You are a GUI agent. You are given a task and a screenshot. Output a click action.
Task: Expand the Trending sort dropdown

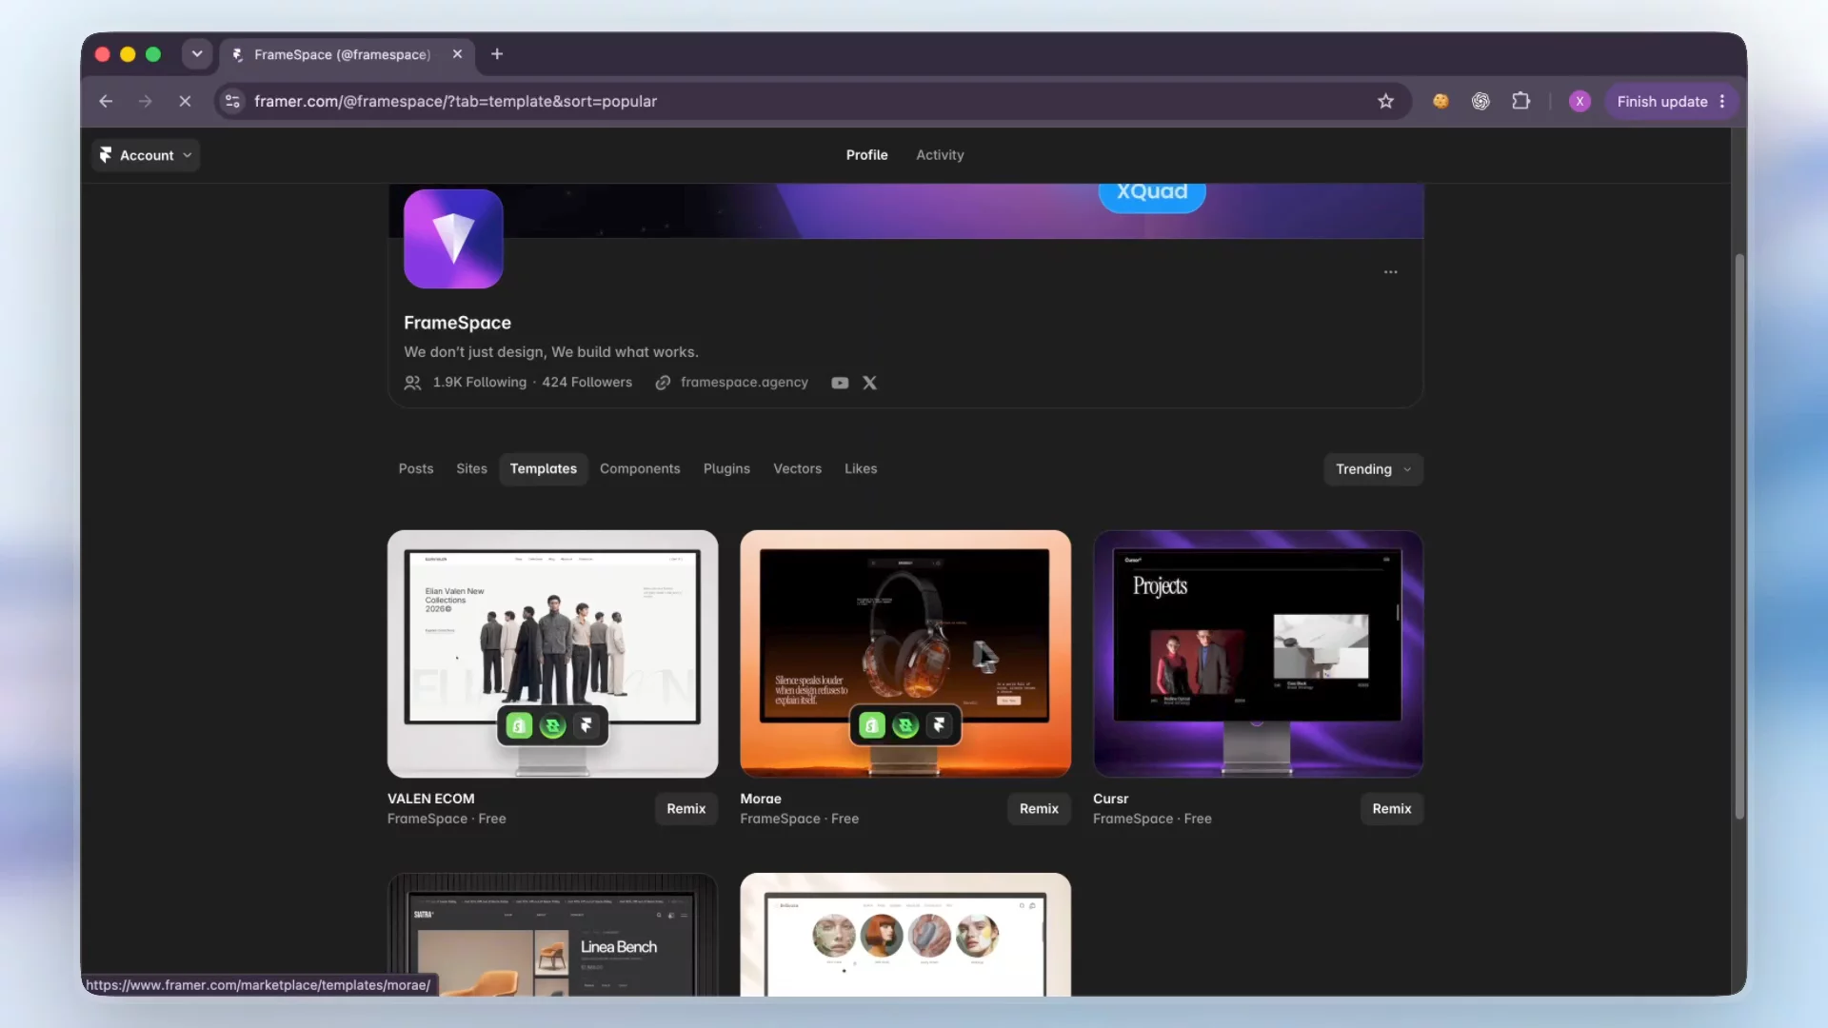coord(1373,469)
